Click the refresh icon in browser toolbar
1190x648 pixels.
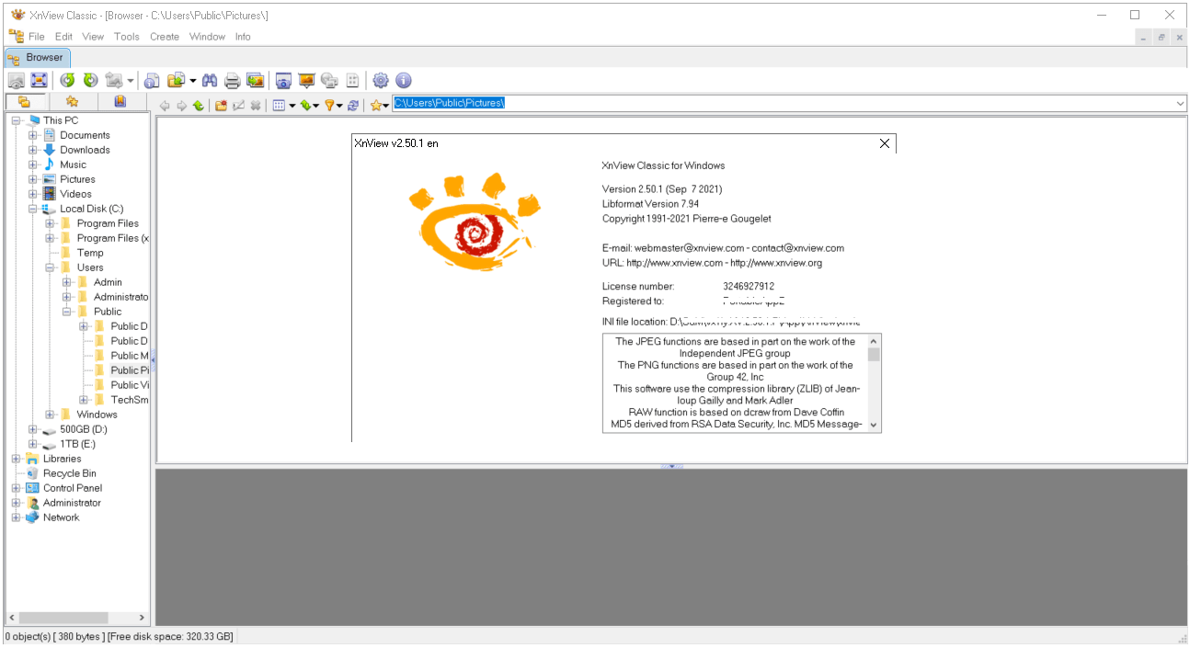point(353,105)
